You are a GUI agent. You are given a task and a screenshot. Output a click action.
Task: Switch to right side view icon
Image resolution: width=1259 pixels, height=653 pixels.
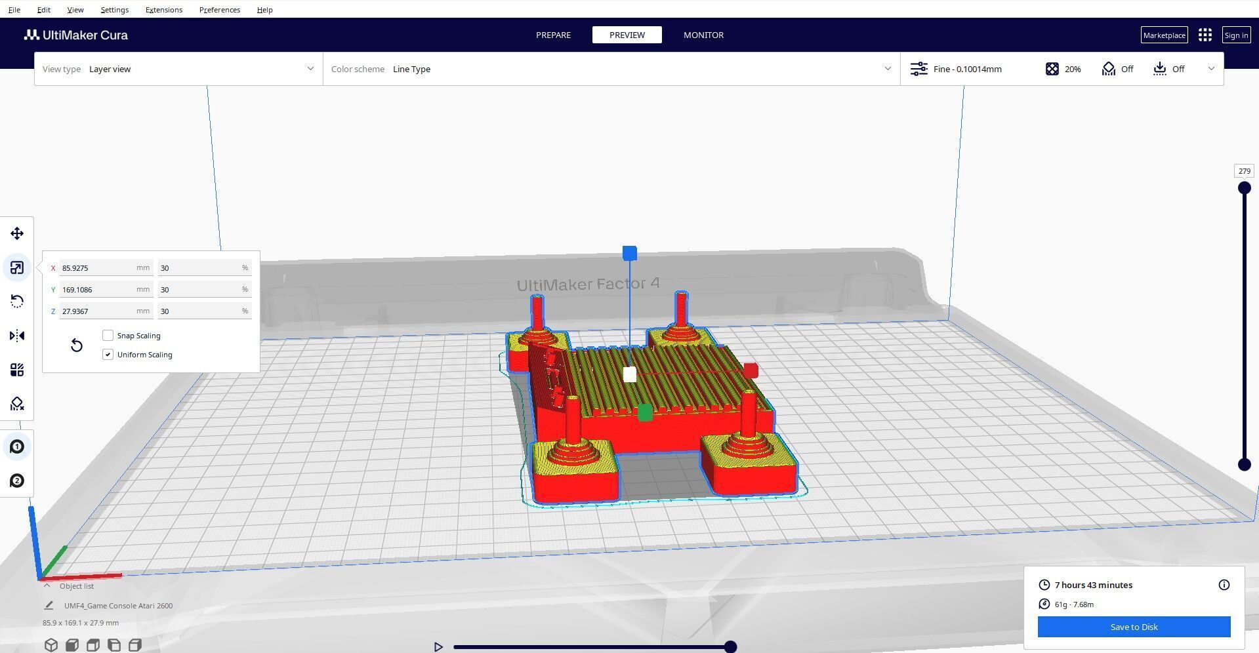click(x=135, y=645)
